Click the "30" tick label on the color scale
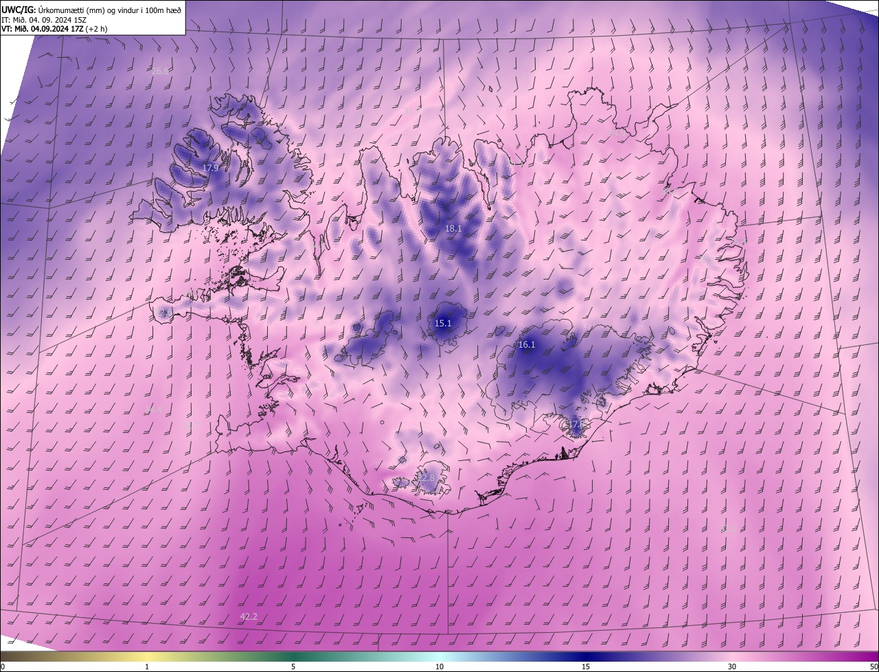879x672 pixels. (x=732, y=667)
